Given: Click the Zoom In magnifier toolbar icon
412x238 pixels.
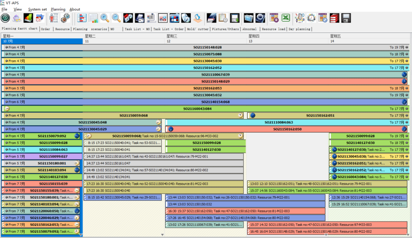Looking at the screenshot, I should [x=105, y=18].
